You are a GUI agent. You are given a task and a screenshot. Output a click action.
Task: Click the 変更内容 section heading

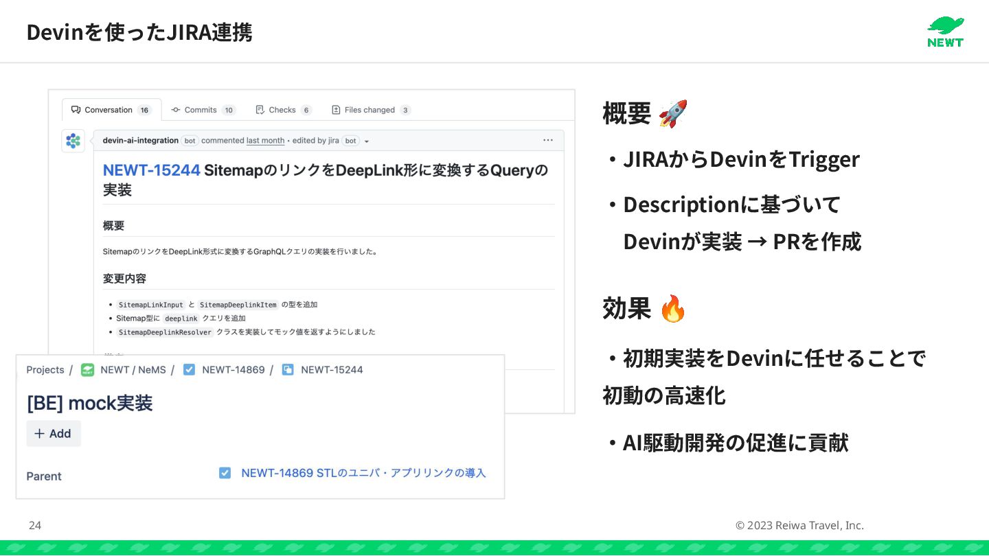pos(124,279)
